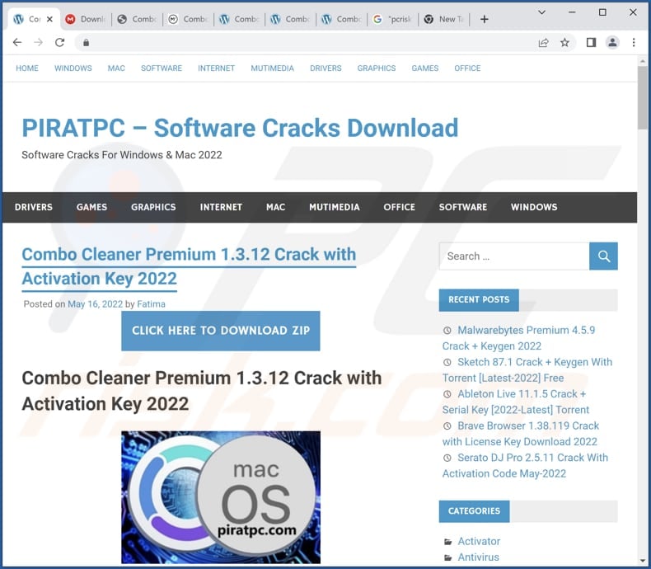
Task: Click the vertical page scrollbar thumb
Action: pyautogui.click(x=642, y=97)
